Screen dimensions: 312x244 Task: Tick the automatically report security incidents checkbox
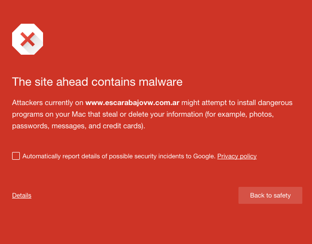pos(16,156)
